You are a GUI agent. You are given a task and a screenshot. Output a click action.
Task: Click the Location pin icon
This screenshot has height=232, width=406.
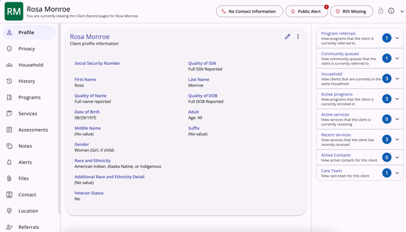9,211
